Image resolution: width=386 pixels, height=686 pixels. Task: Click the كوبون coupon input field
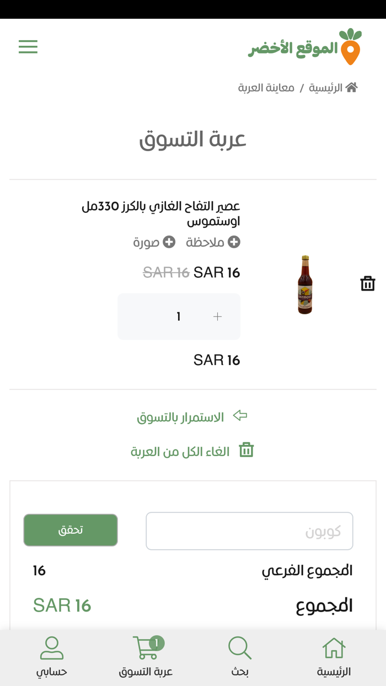249,530
